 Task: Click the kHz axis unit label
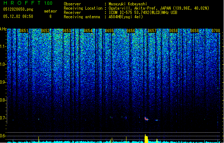[x=3, y=29]
